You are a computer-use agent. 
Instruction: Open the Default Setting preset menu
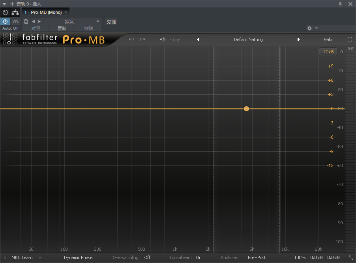(x=248, y=39)
